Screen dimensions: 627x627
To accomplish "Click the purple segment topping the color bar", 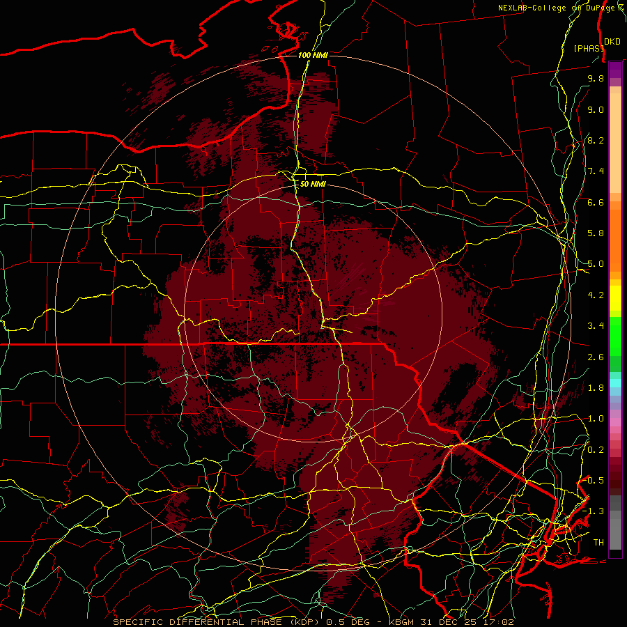I will click(615, 70).
